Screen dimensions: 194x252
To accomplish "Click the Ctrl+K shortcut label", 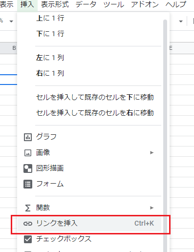I will pyautogui.click(x=144, y=223).
